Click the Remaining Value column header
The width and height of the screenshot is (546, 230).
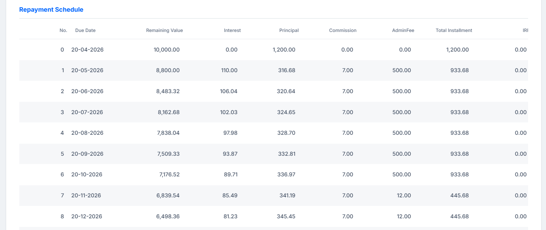point(165,30)
